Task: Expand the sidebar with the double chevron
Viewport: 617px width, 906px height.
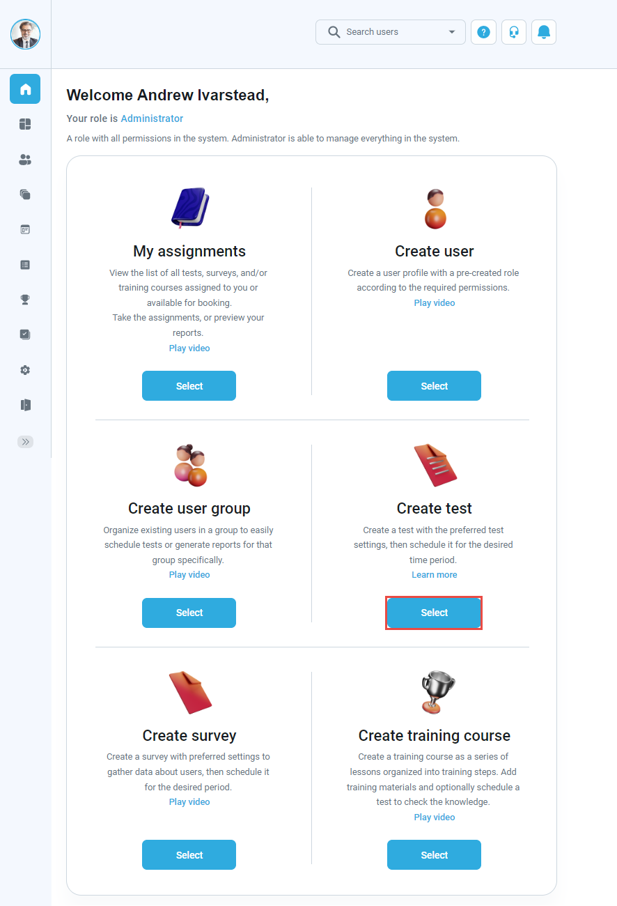Action: pyautogui.click(x=25, y=441)
